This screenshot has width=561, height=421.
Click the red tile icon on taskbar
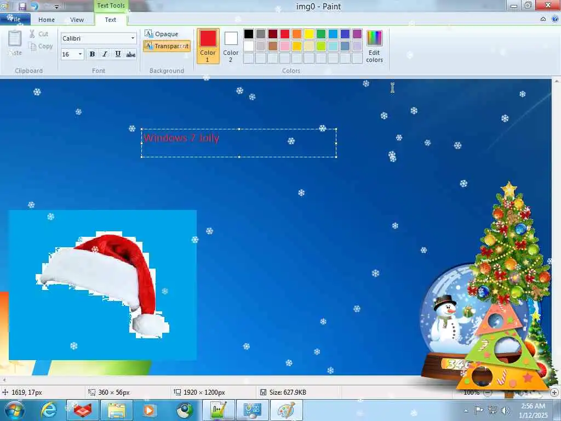pos(83,410)
